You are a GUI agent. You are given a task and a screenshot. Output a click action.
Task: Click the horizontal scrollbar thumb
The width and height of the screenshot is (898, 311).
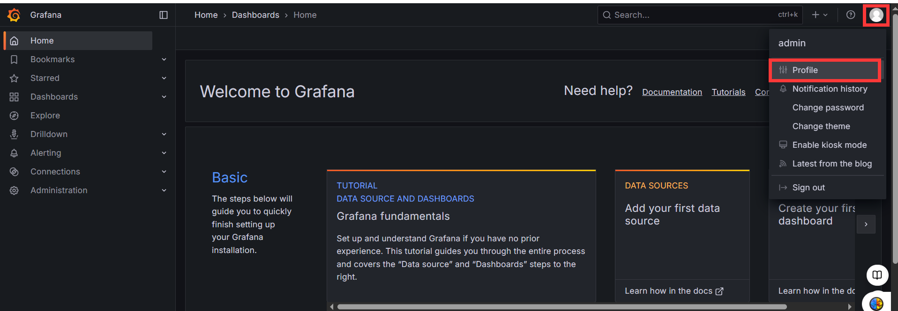pos(562,307)
